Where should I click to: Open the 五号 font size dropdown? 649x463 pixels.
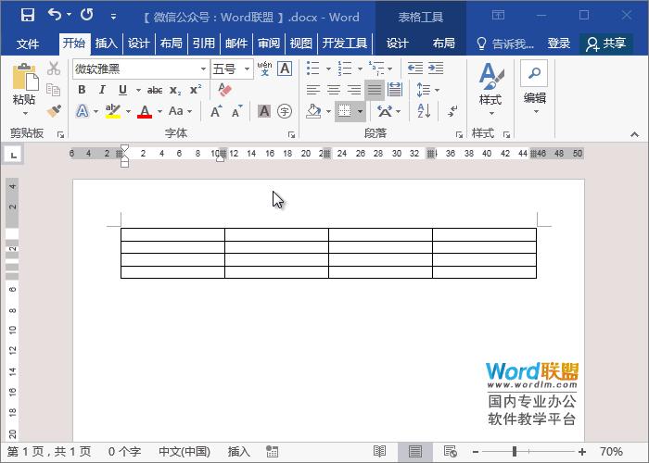247,69
